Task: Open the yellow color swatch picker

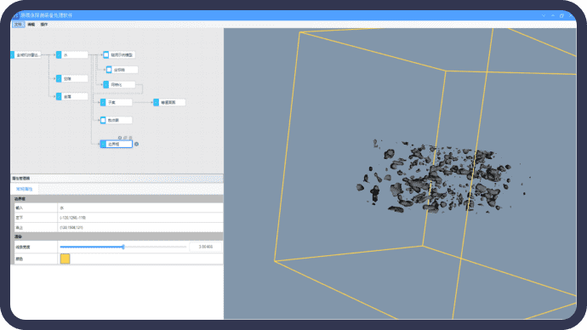Action: point(66,259)
